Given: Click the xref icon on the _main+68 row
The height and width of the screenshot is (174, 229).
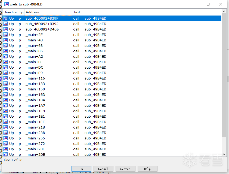Looking at the screenshot, I should 5,45.
